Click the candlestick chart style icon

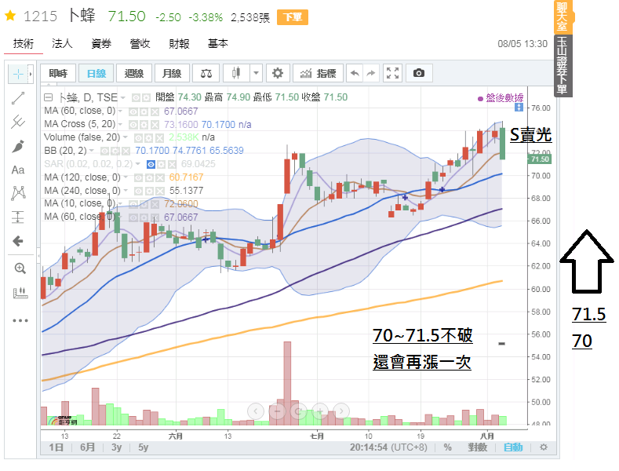[236, 73]
